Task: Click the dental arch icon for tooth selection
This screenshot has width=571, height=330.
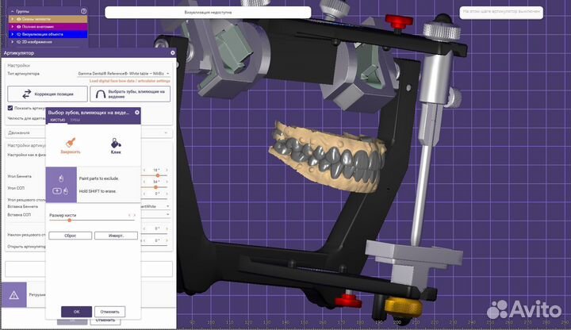Action: [101, 94]
